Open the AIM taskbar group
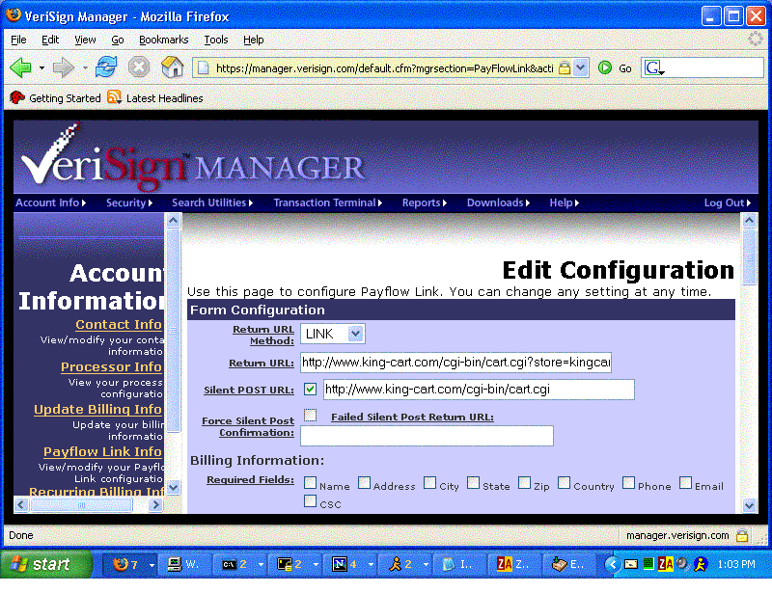 pos(405,564)
